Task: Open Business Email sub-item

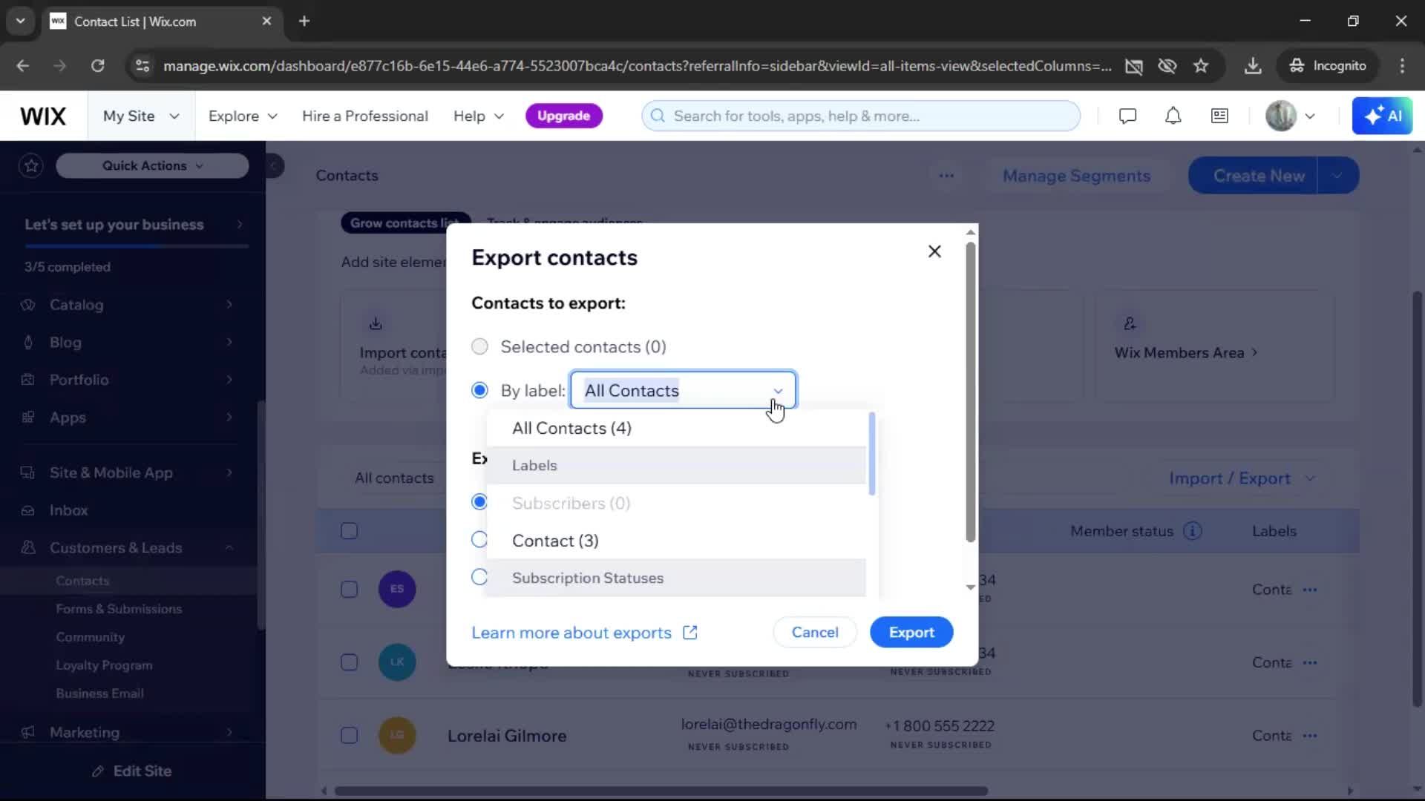Action: click(x=99, y=693)
